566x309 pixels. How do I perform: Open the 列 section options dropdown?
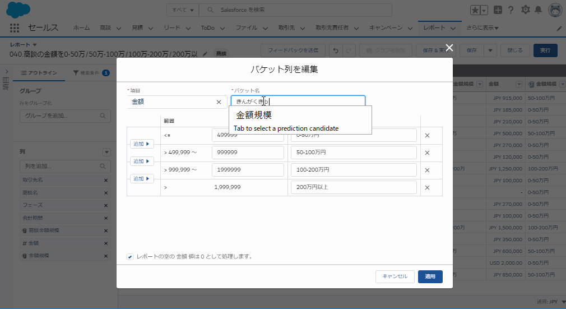[106, 152]
